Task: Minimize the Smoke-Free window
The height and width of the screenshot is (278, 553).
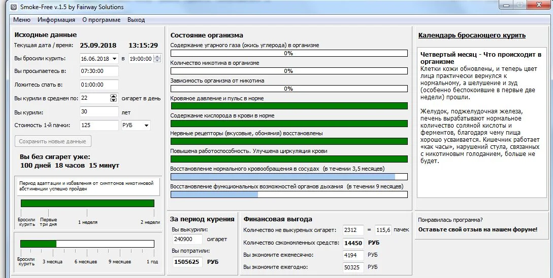Action: 506,4
